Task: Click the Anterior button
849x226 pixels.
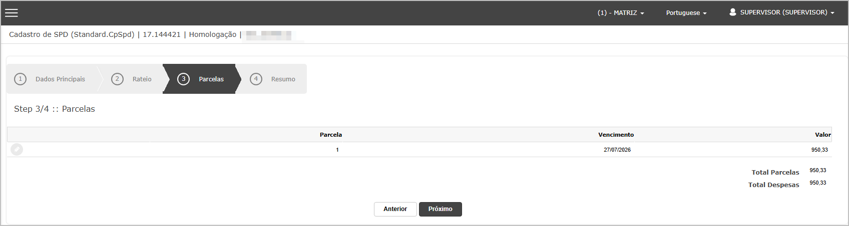Action: coord(395,209)
